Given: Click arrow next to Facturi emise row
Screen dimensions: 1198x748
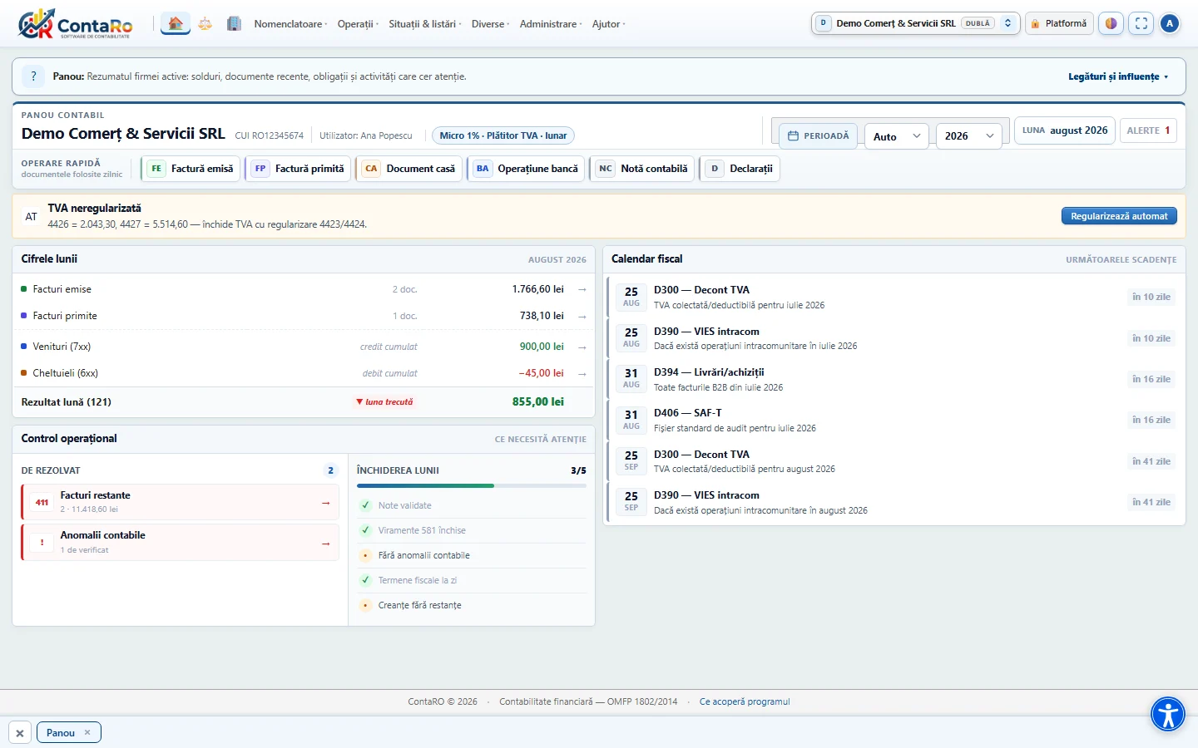Looking at the screenshot, I should pos(582,289).
